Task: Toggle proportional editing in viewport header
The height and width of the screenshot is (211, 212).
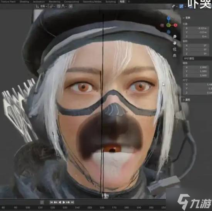Action: pyautogui.click(x=71, y=6)
